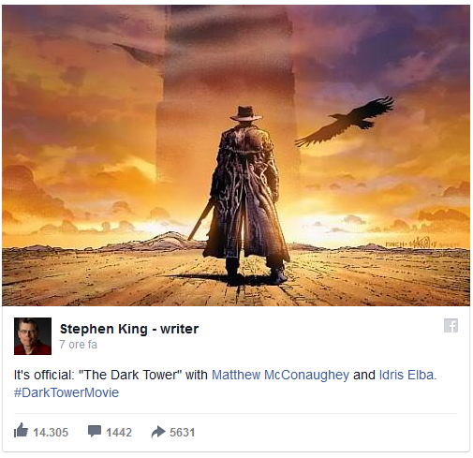The height and width of the screenshot is (458, 473).
Task: Open the Idris Elba link
Action: (406, 375)
